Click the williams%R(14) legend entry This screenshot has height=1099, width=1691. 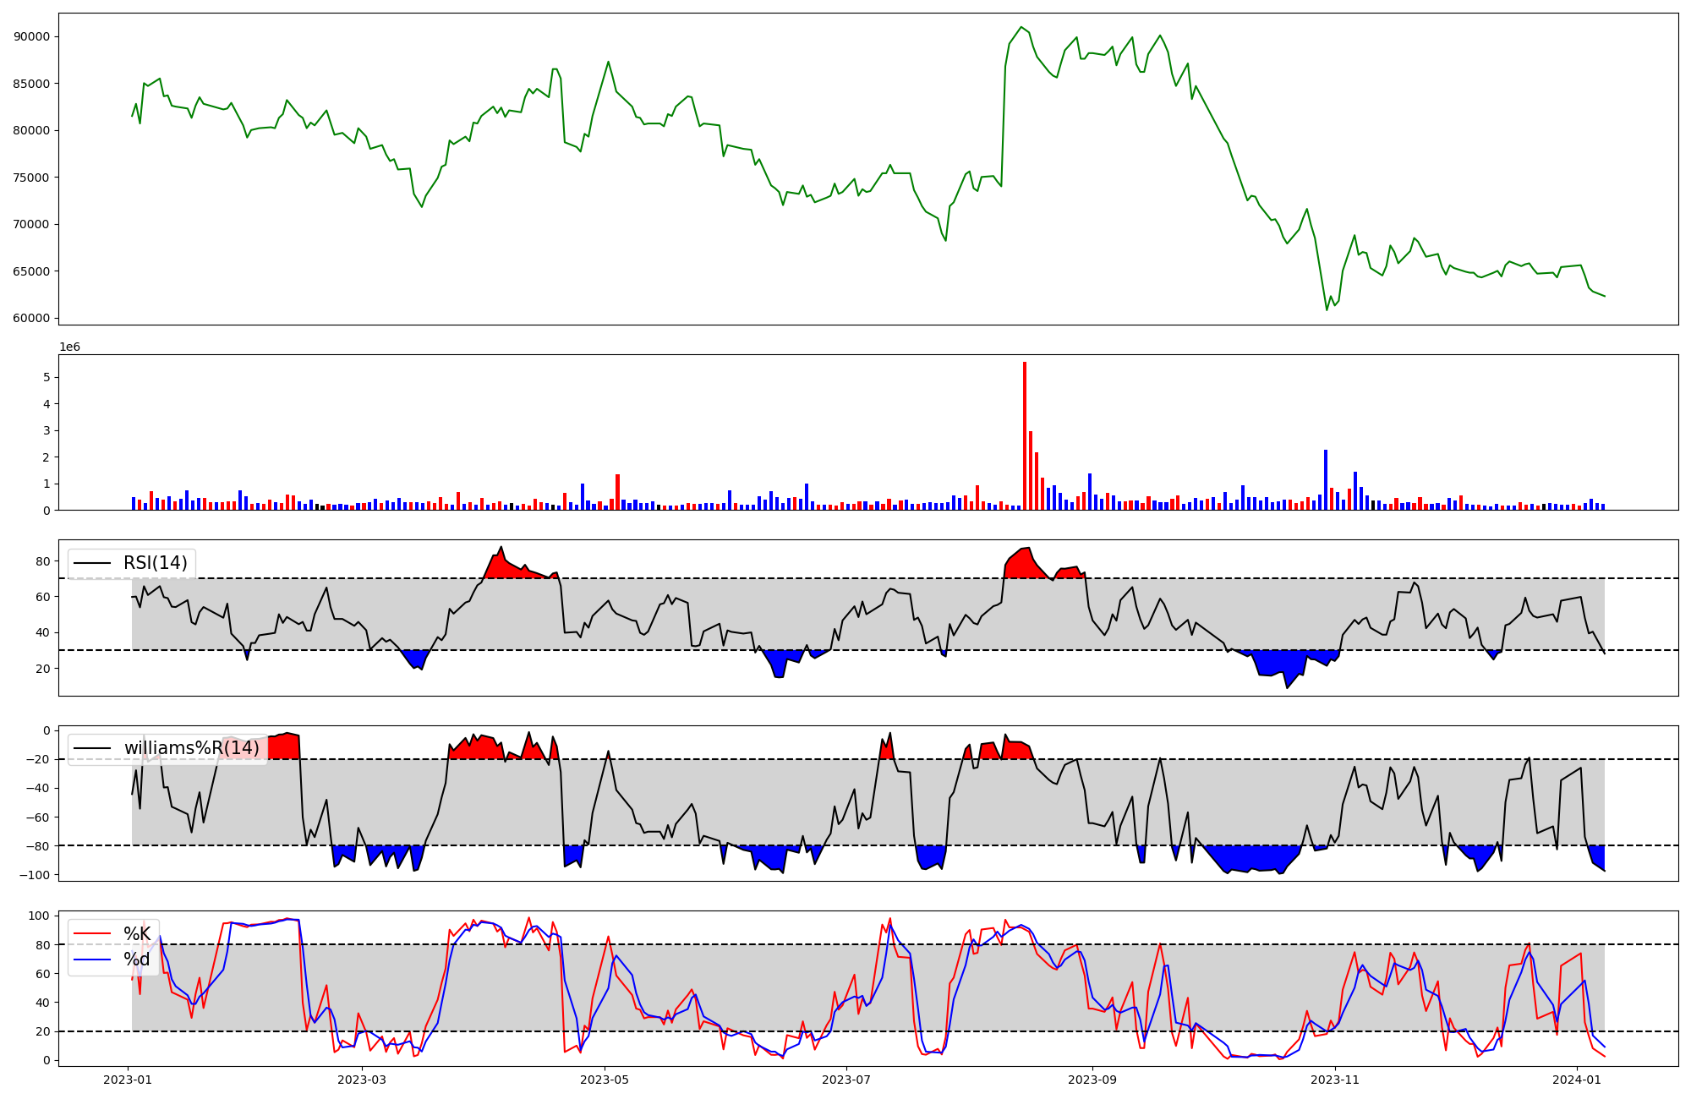coord(191,748)
